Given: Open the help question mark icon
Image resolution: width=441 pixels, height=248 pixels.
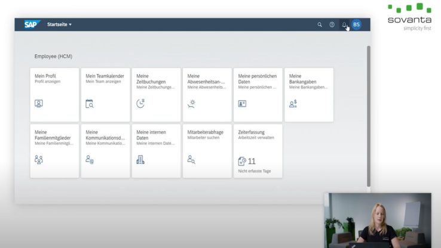Looking at the screenshot, I should click(332, 24).
